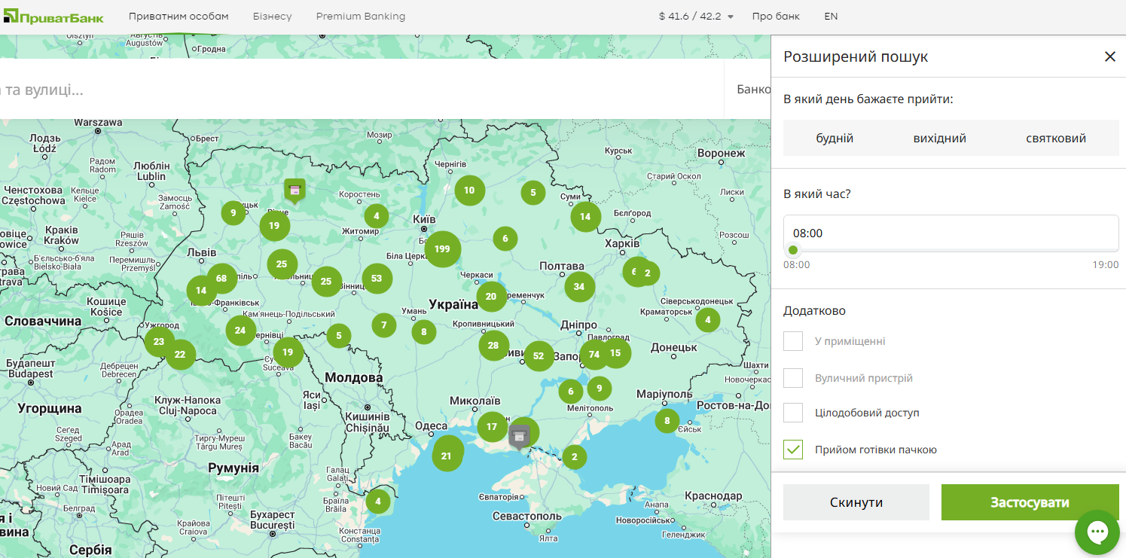Enable the У приміщенні checkbox
The width and height of the screenshot is (1126, 558).
(793, 341)
